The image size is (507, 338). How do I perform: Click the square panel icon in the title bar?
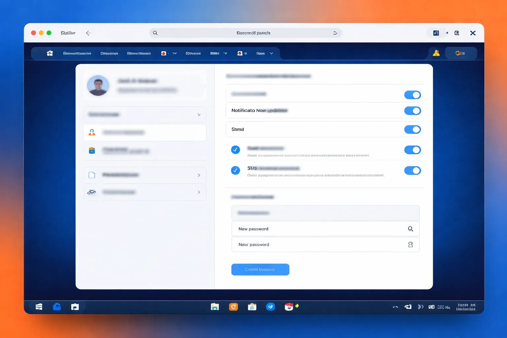pyautogui.click(x=436, y=33)
